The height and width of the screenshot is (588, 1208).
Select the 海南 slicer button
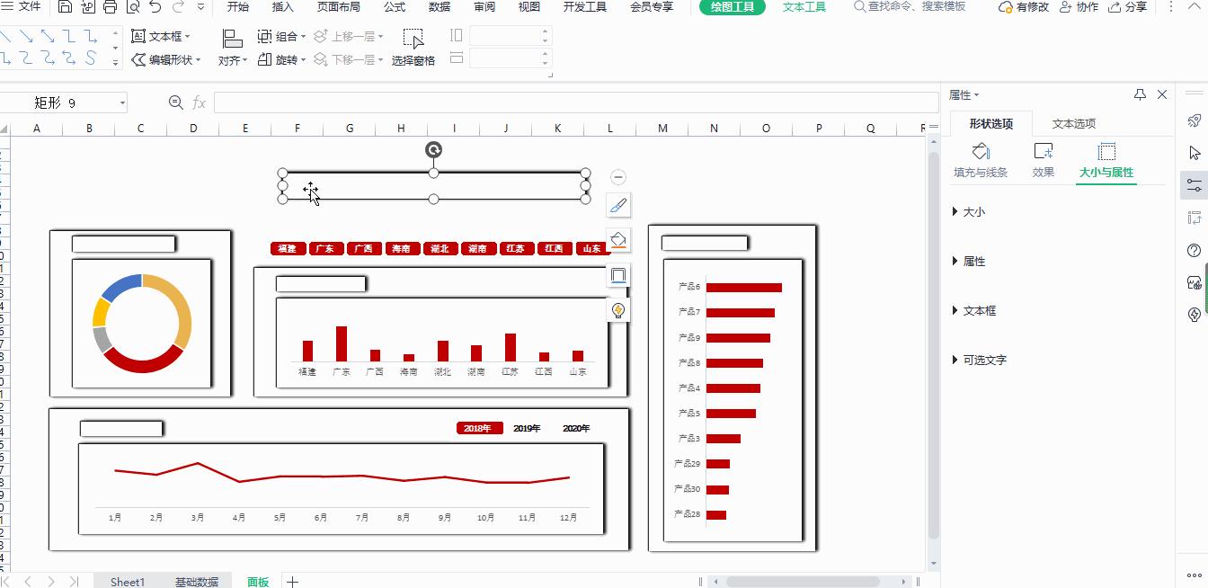point(401,248)
